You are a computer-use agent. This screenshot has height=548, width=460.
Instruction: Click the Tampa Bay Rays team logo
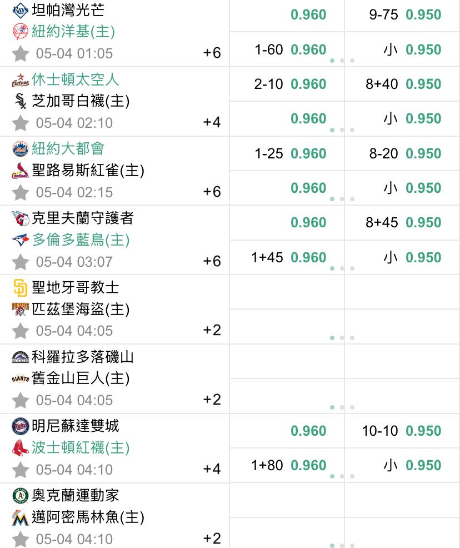pos(20,11)
